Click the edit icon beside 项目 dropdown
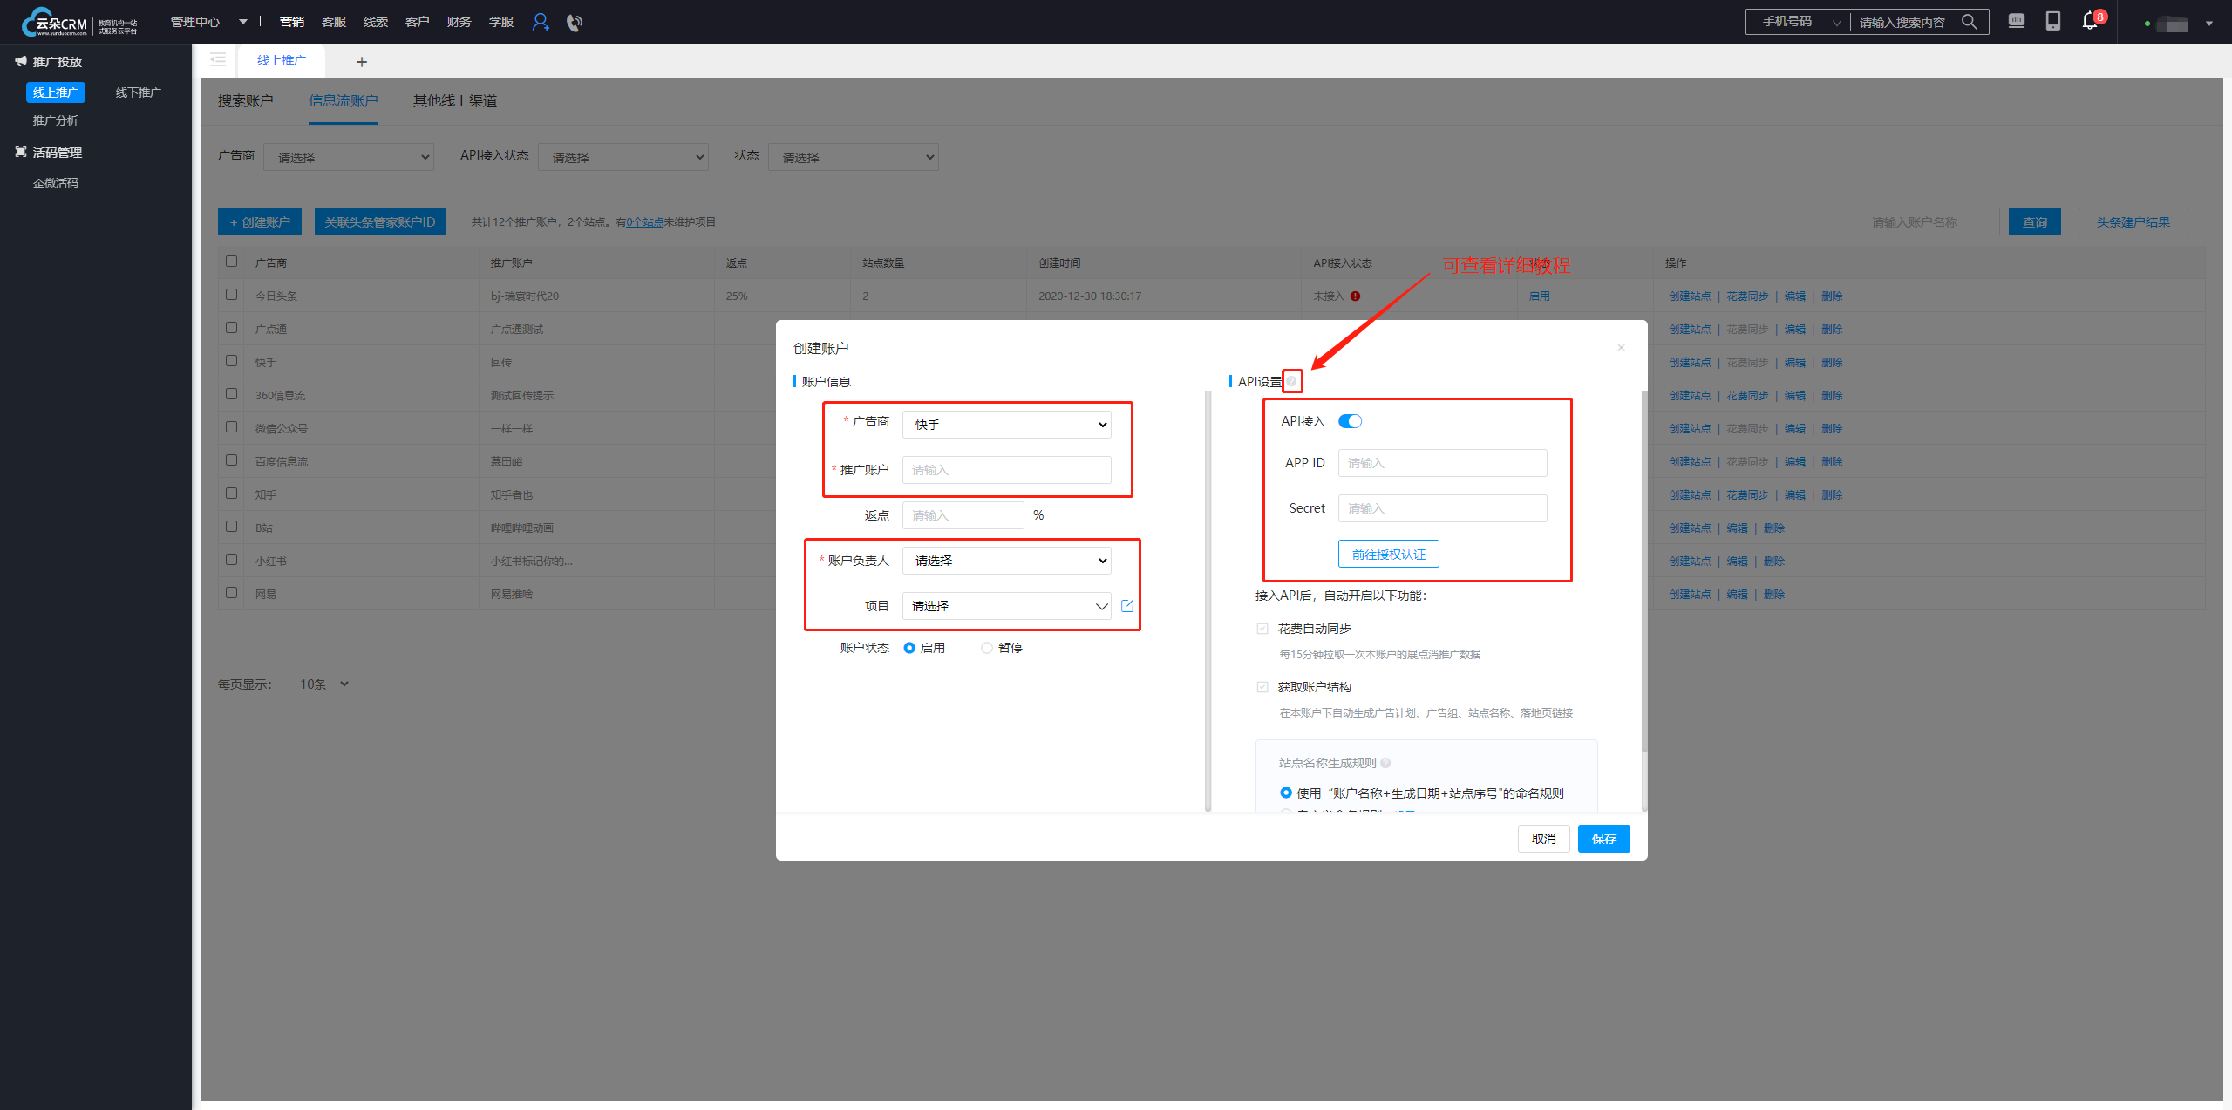The image size is (2232, 1110). coord(1127,606)
